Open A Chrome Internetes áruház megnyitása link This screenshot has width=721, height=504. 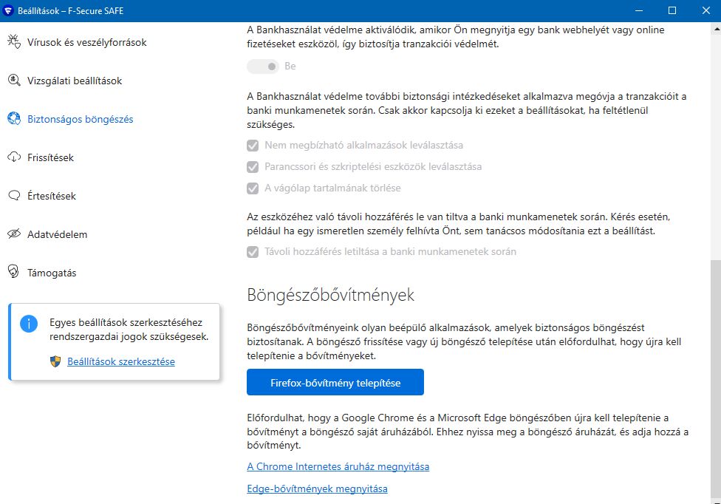coord(338,466)
